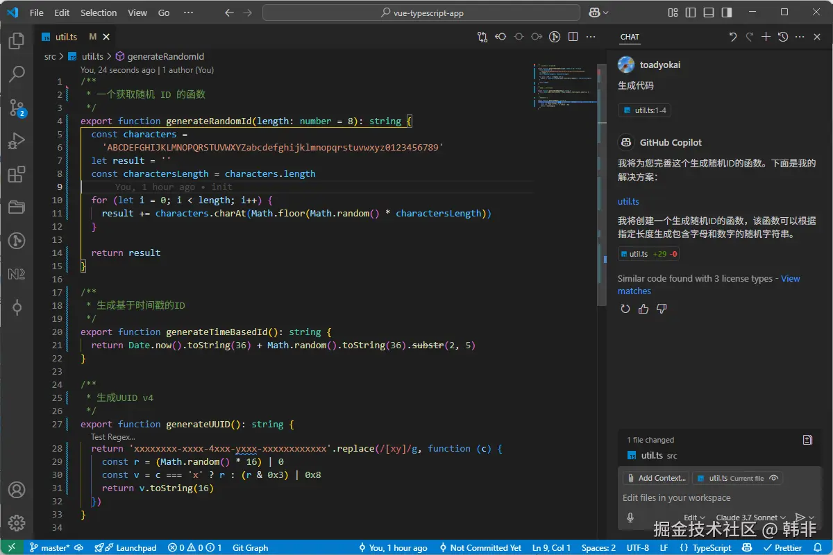The width and height of the screenshot is (833, 555).
Task: Click the Add Context button
Action: tap(656, 478)
